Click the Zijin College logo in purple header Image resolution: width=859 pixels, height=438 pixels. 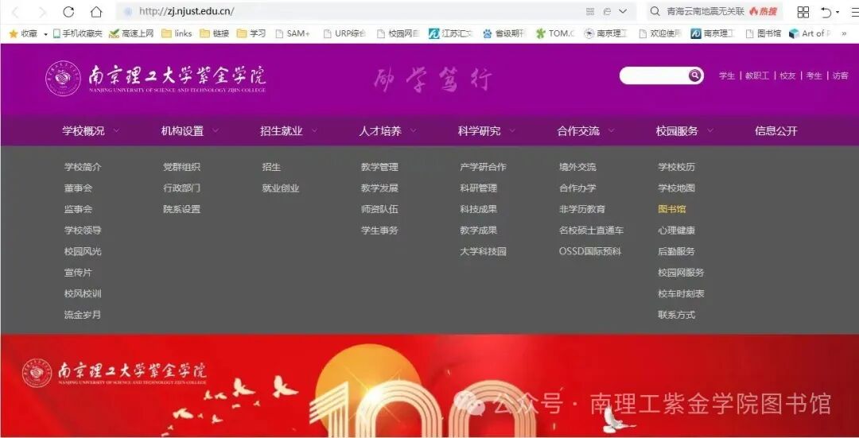point(156,79)
